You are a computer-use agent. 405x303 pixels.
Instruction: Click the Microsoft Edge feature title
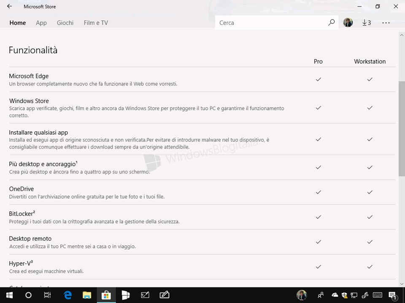[29, 76]
